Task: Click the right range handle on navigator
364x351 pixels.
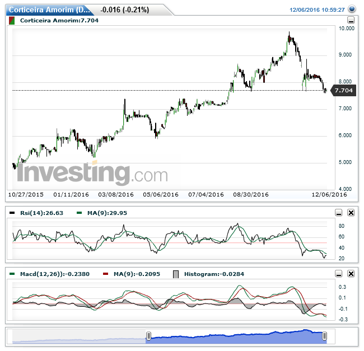Action: [325, 336]
